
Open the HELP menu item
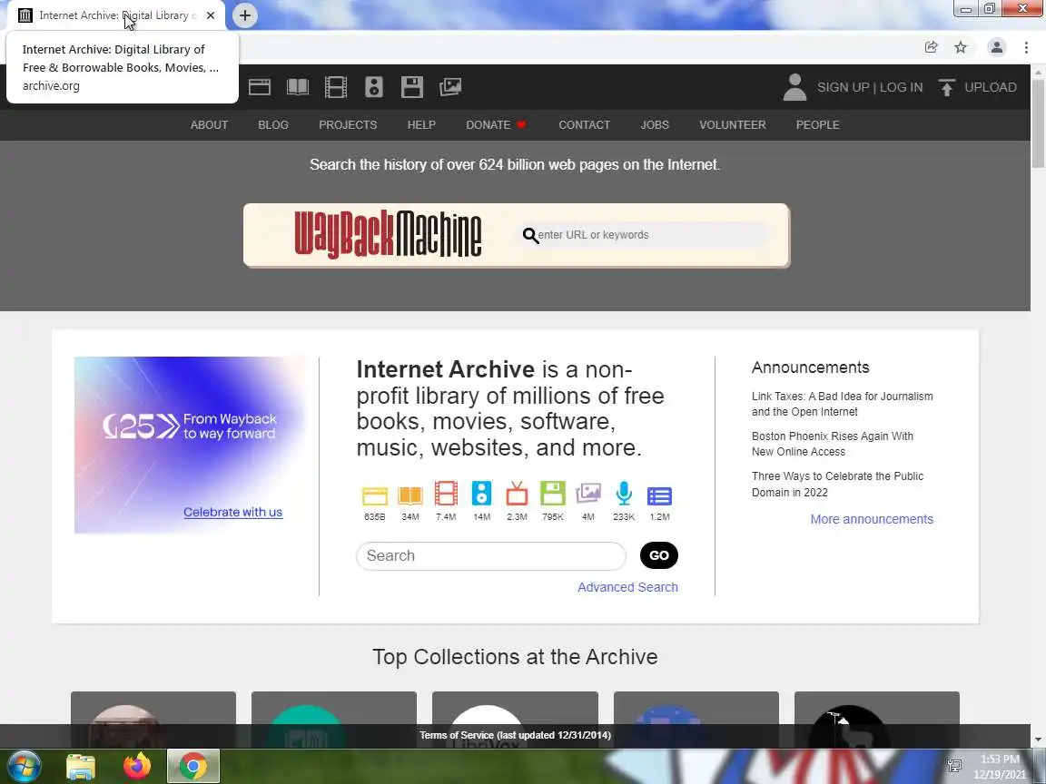[421, 124]
